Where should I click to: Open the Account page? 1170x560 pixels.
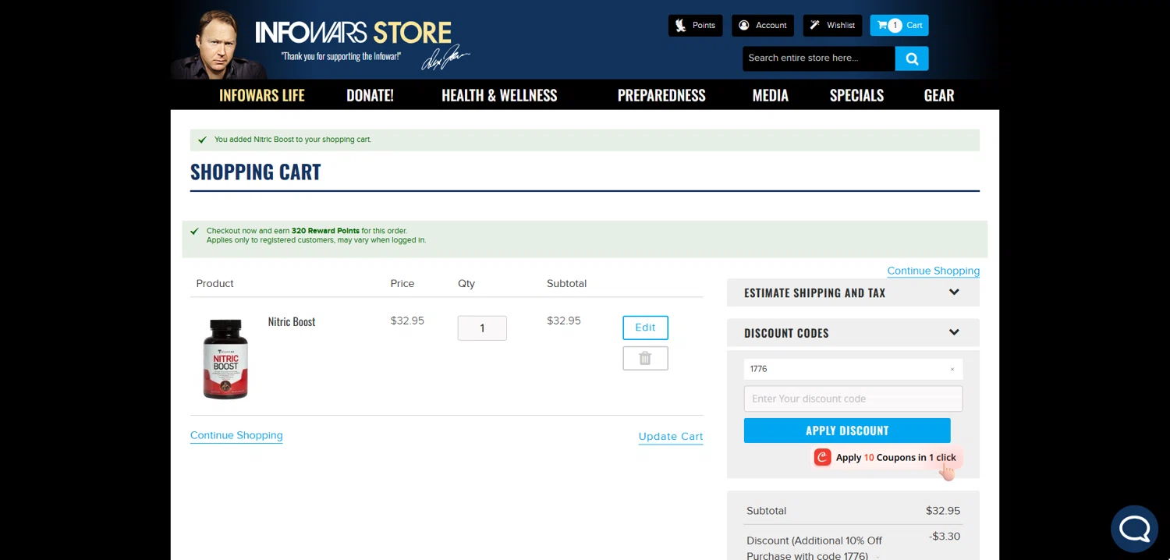click(763, 26)
